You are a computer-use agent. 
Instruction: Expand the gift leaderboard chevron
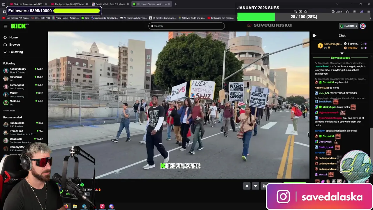coord(342,53)
